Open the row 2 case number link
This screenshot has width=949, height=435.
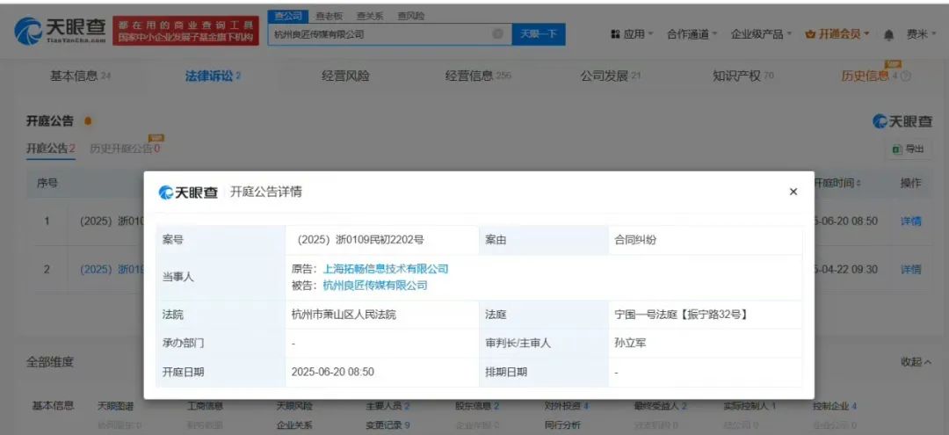pyautogui.click(x=112, y=270)
